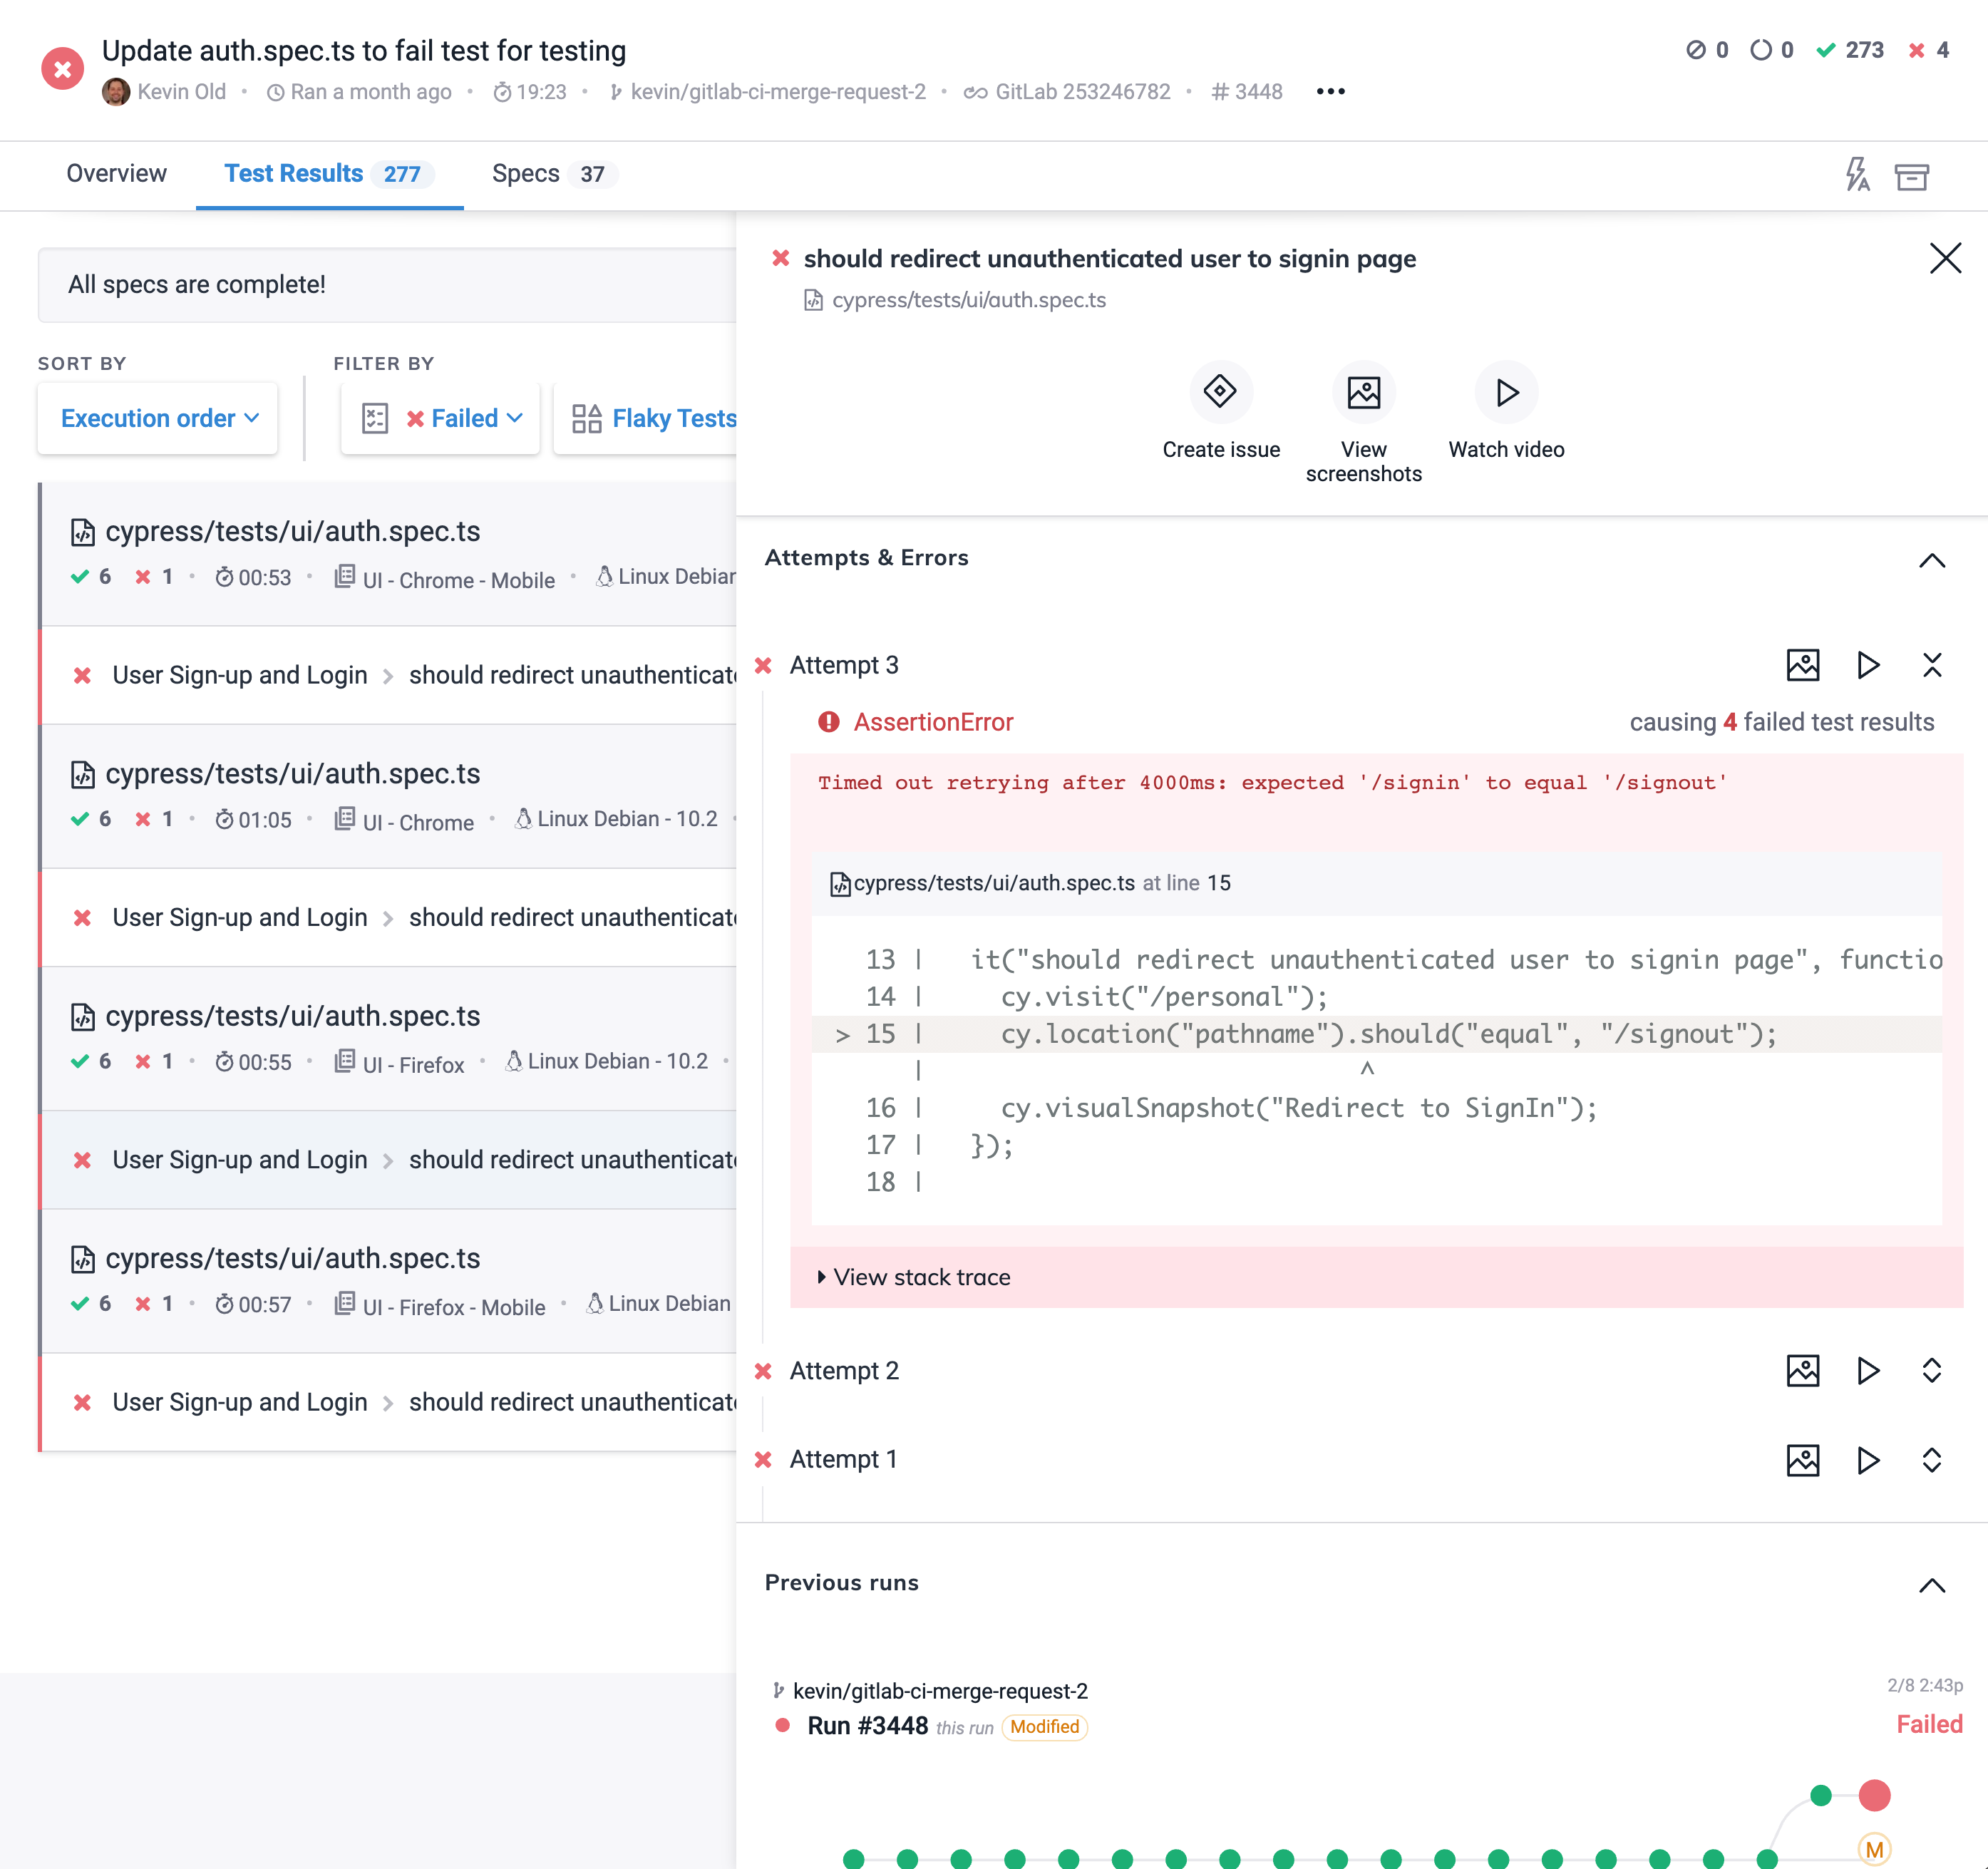1988x1869 pixels.
Task: Toggle the Execution order sort dropdown
Action: (160, 418)
